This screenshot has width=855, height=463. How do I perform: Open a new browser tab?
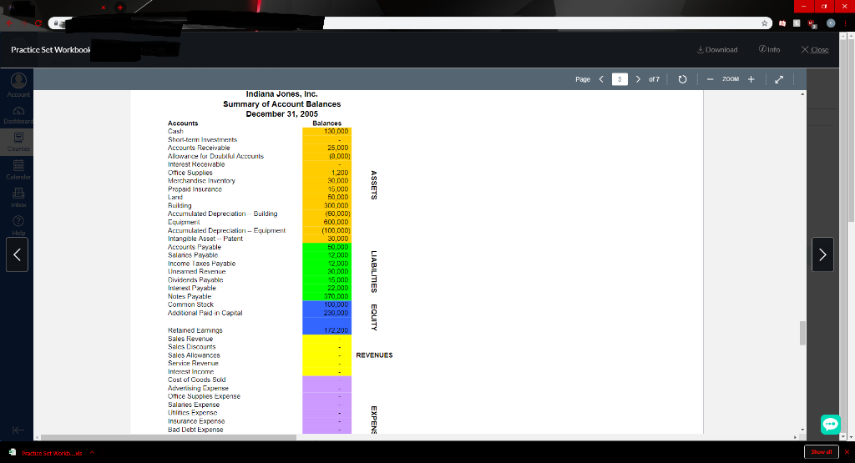120,8
